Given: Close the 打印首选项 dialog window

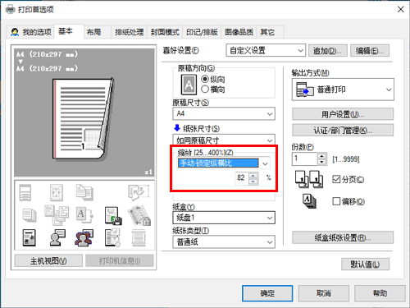Looking at the screenshot, I should [x=400, y=9].
